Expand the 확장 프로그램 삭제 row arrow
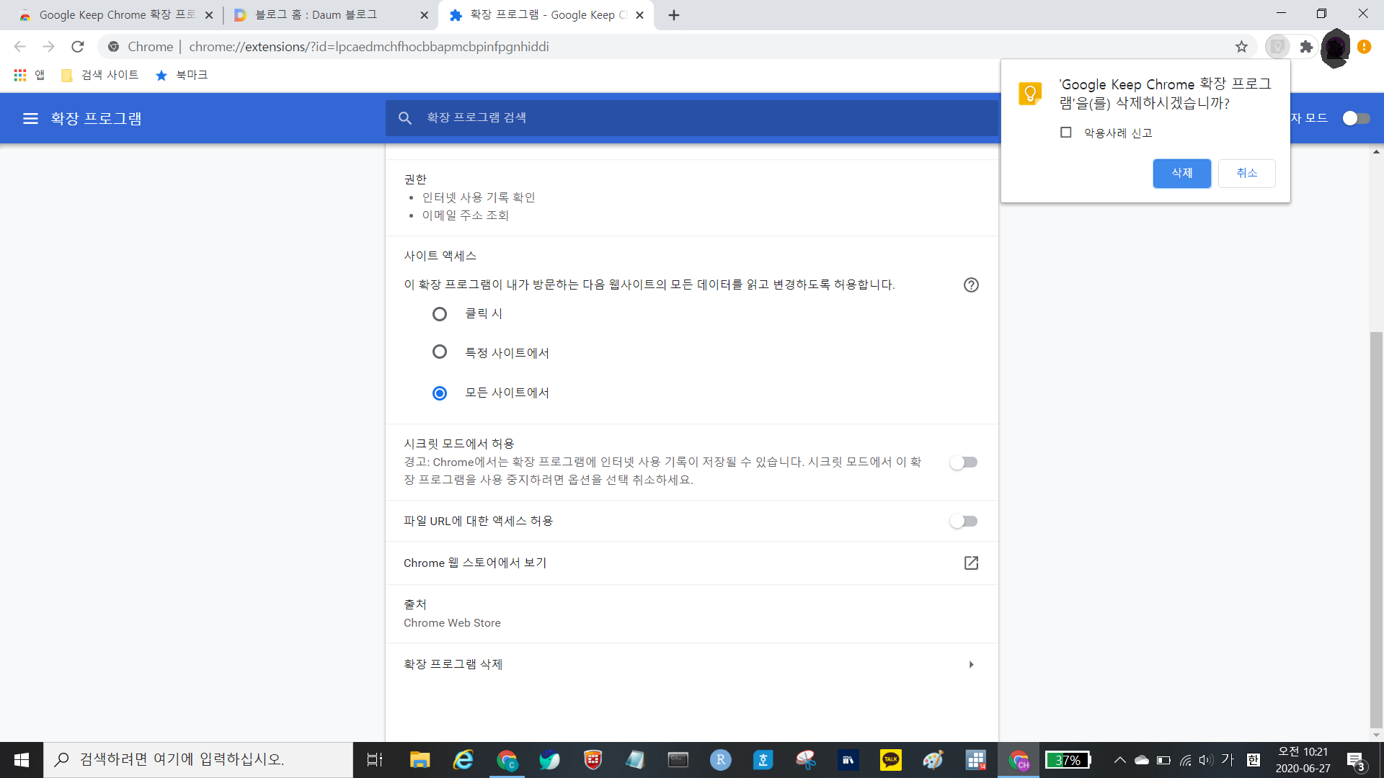 coord(971,664)
